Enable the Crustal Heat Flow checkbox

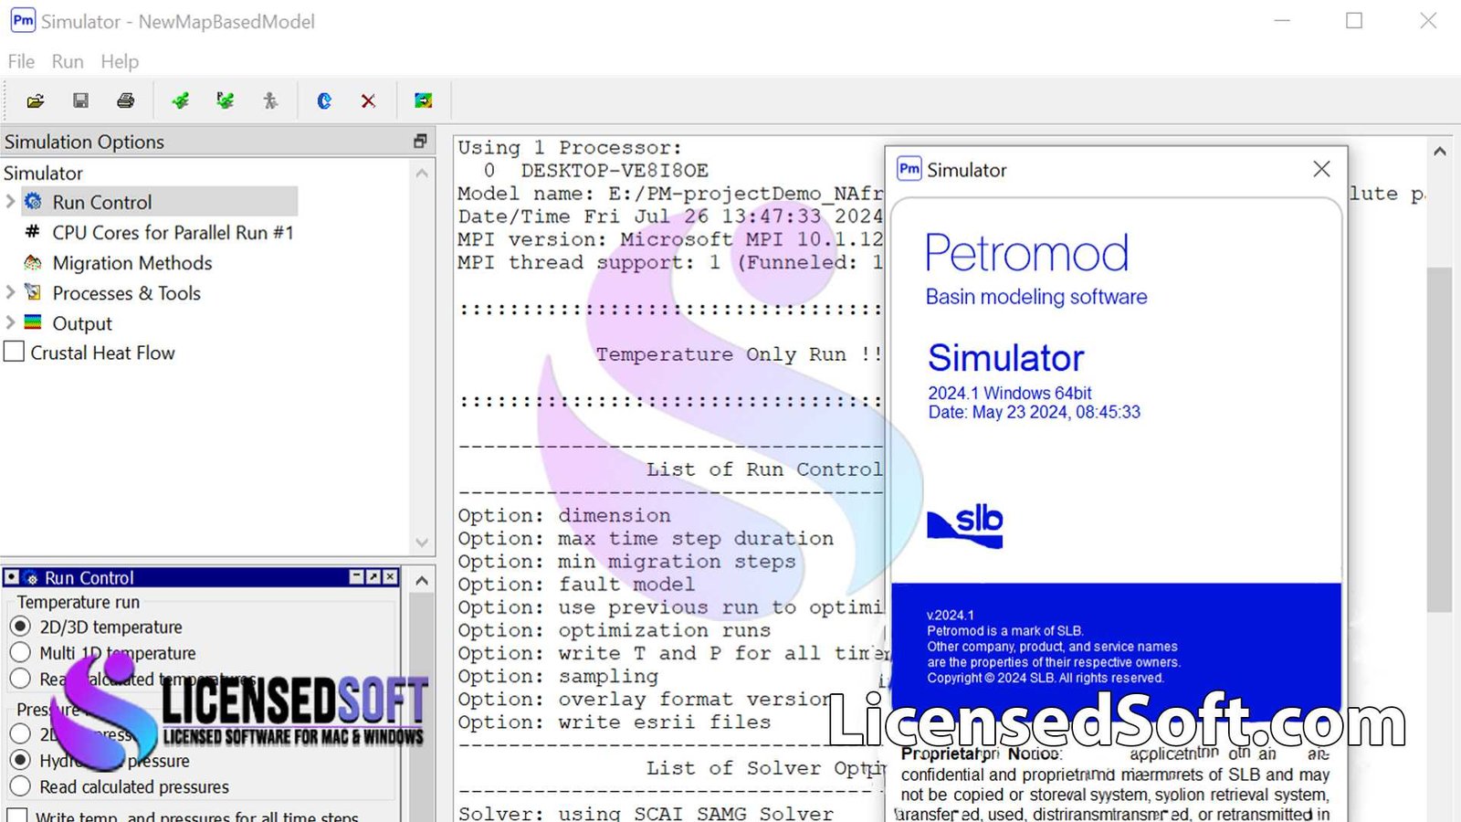coord(14,352)
